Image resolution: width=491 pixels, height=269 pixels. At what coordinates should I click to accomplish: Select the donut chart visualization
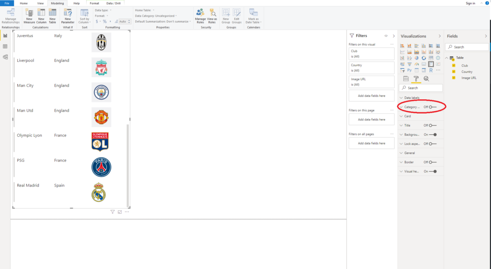click(424, 58)
